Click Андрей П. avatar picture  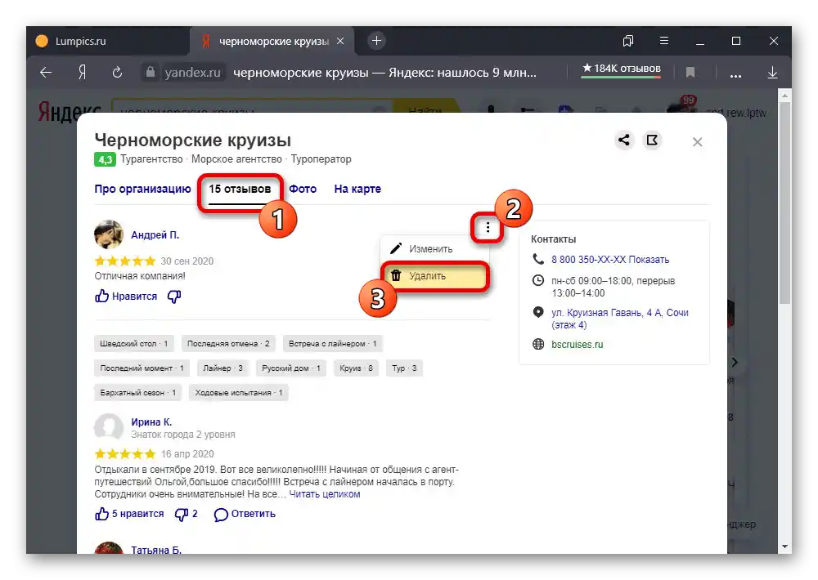tap(109, 234)
